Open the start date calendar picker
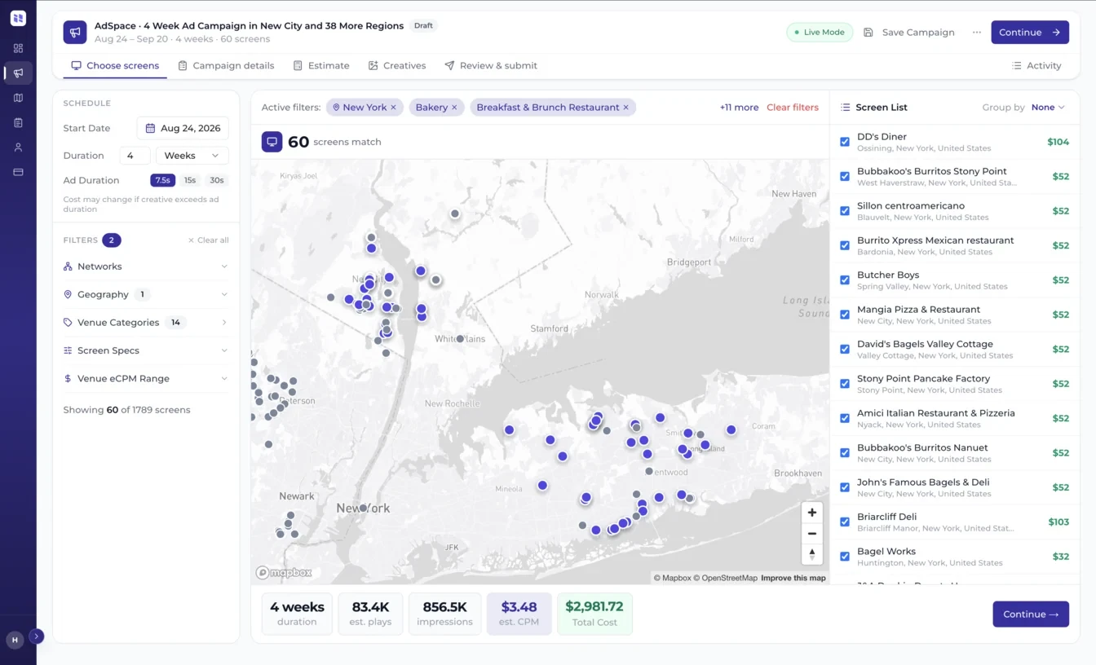 (x=183, y=128)
